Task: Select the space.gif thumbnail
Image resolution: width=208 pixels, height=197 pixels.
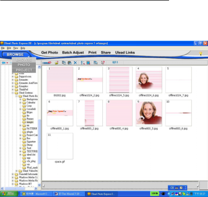Action: pos(60,146)
